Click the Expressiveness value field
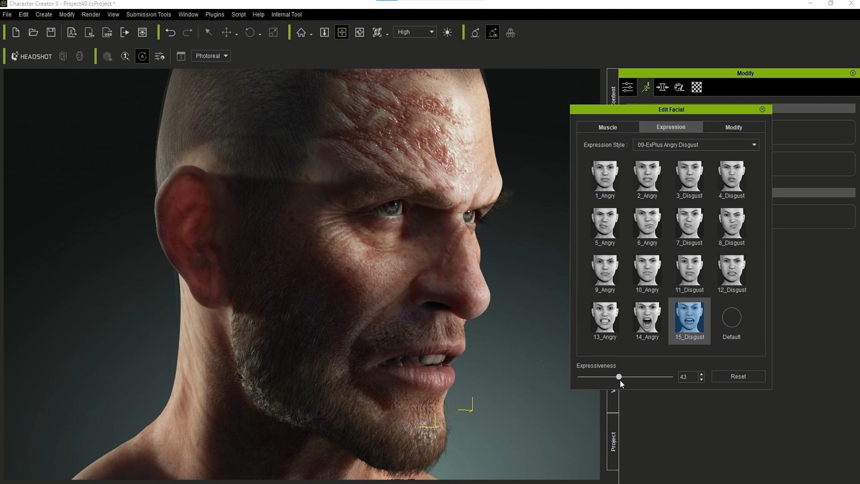860x484 pixels. pyautogui.click(x=688, y=377)
